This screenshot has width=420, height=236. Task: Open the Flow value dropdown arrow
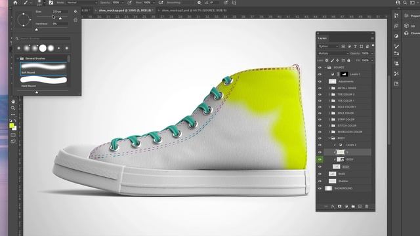154,3
